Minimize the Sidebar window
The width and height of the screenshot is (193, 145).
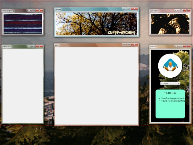[177, 46]
